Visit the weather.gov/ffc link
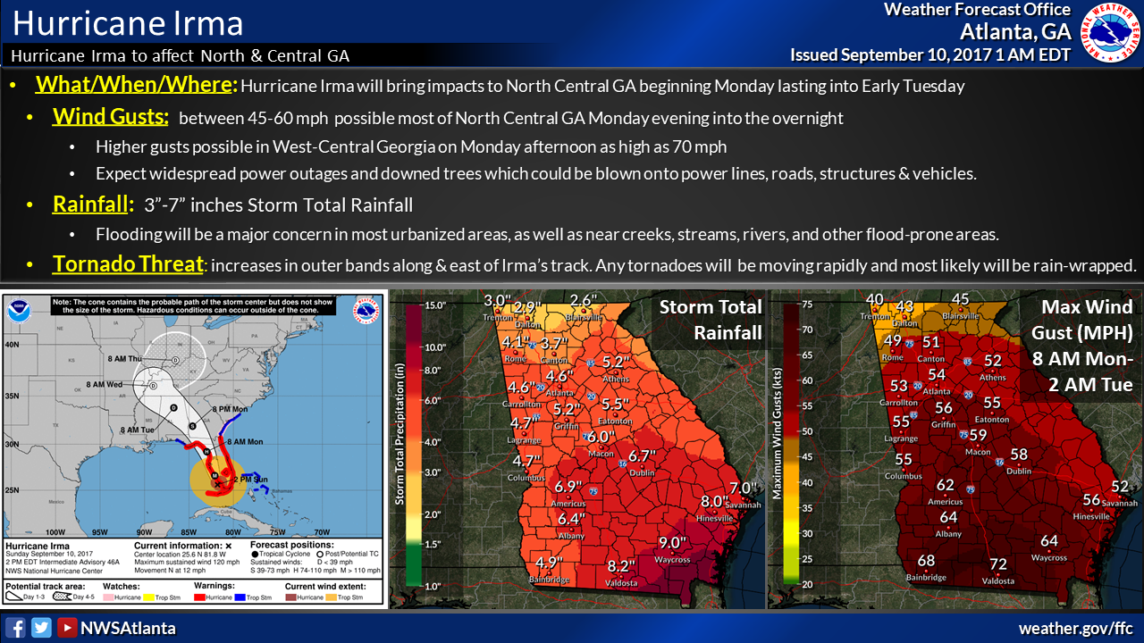 1076,628
